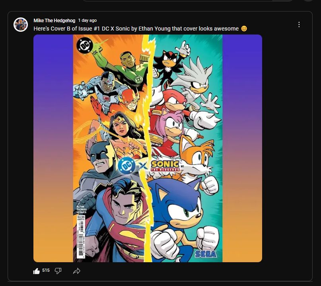Image resolution: width=321 pixels, height=286 pixels.
Task: Open the '1 day ago' timestamp link
Action: coord(88,20)
